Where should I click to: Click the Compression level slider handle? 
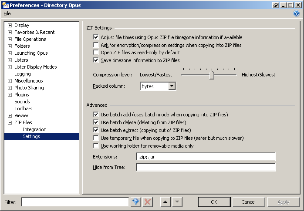tap(212, 75)
